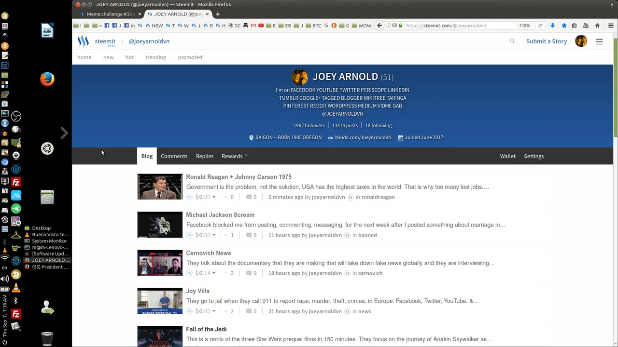This screenshot has width=618, height=347.
Task: Open the Cernovich News post thumbnail
Action: (x=160, y=263)
